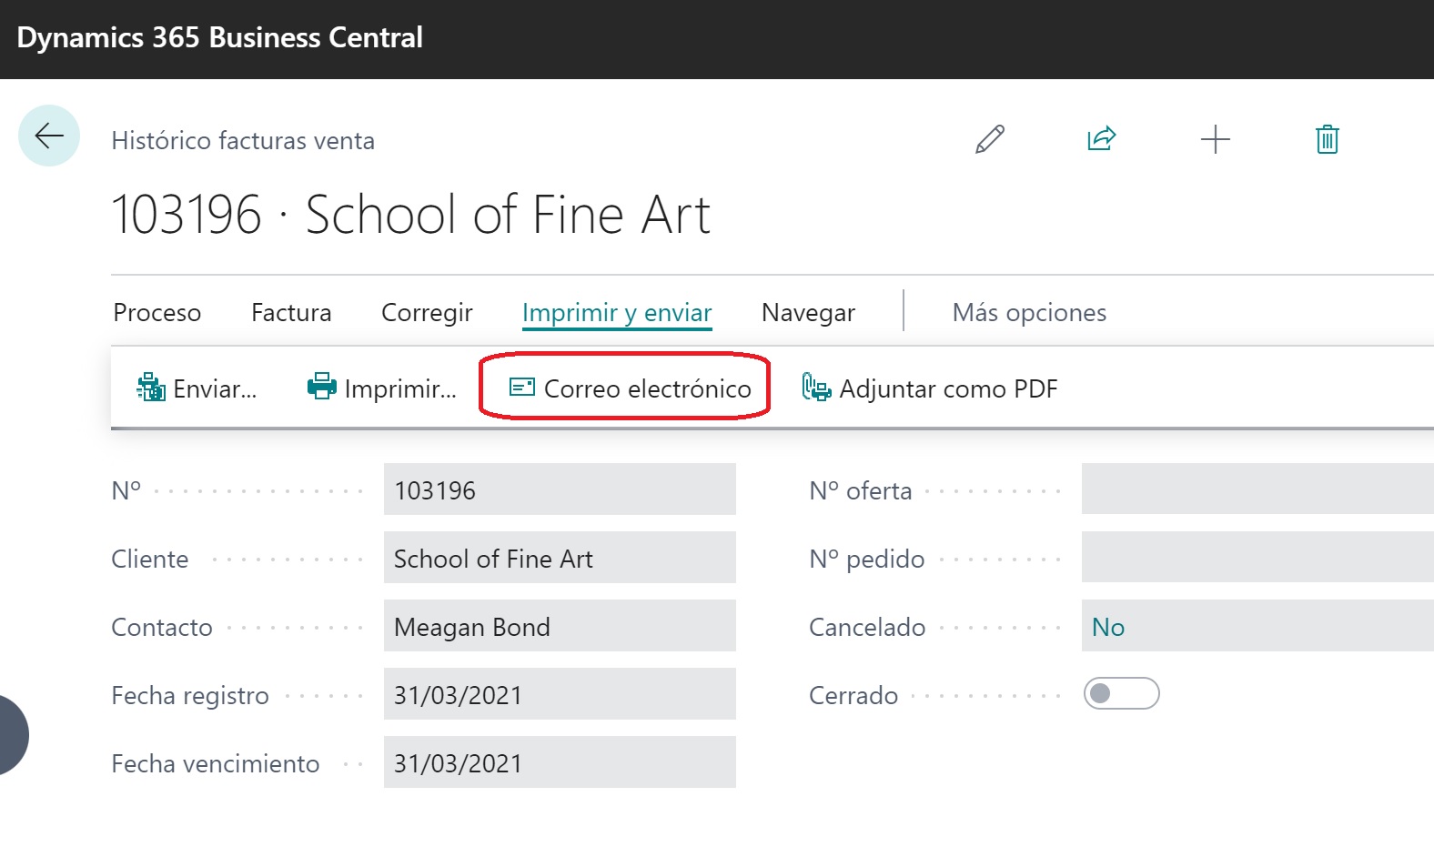This screenshot has height=857, width=1434.
Task: Click the Nº oferta field
Action: click(1257, 489)
